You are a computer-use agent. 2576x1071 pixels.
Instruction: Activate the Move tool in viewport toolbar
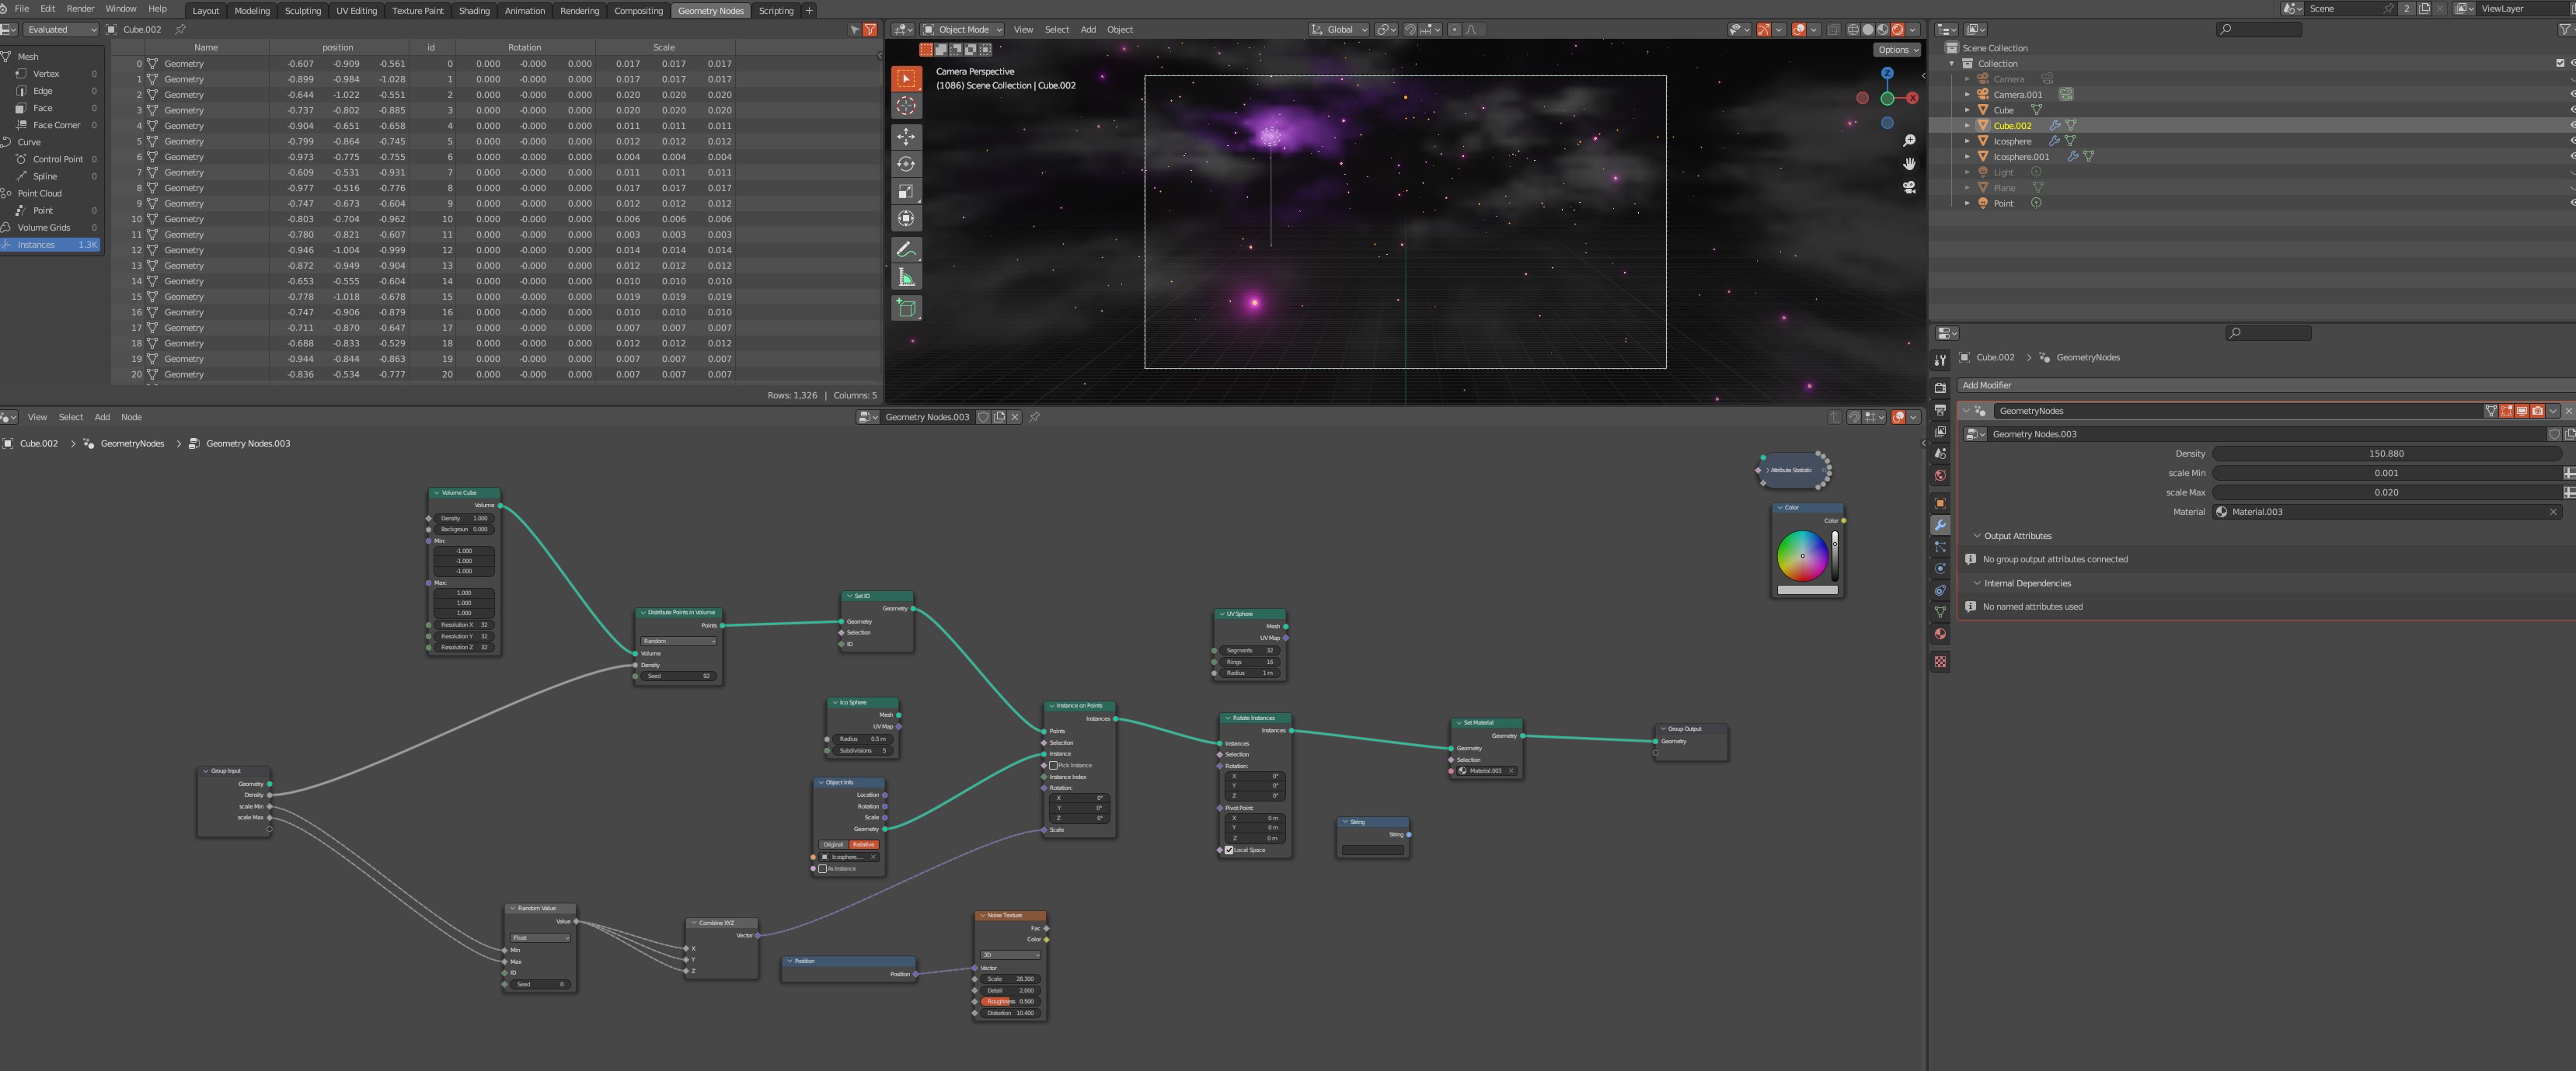[906, 136]
